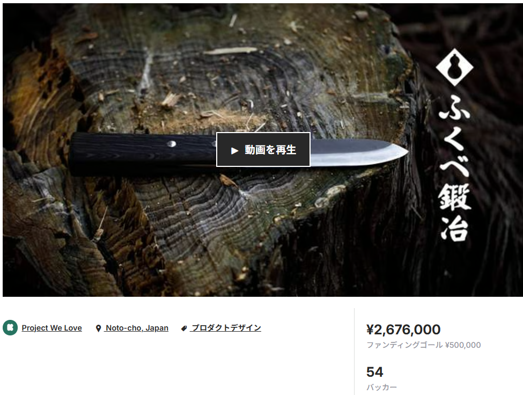This screenshot has width=523, height=395.
Task: Click the knife blade in the video thumbnail
Action: [x=359, y=153]
